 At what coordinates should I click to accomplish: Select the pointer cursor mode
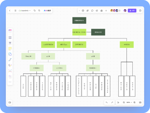118,102
